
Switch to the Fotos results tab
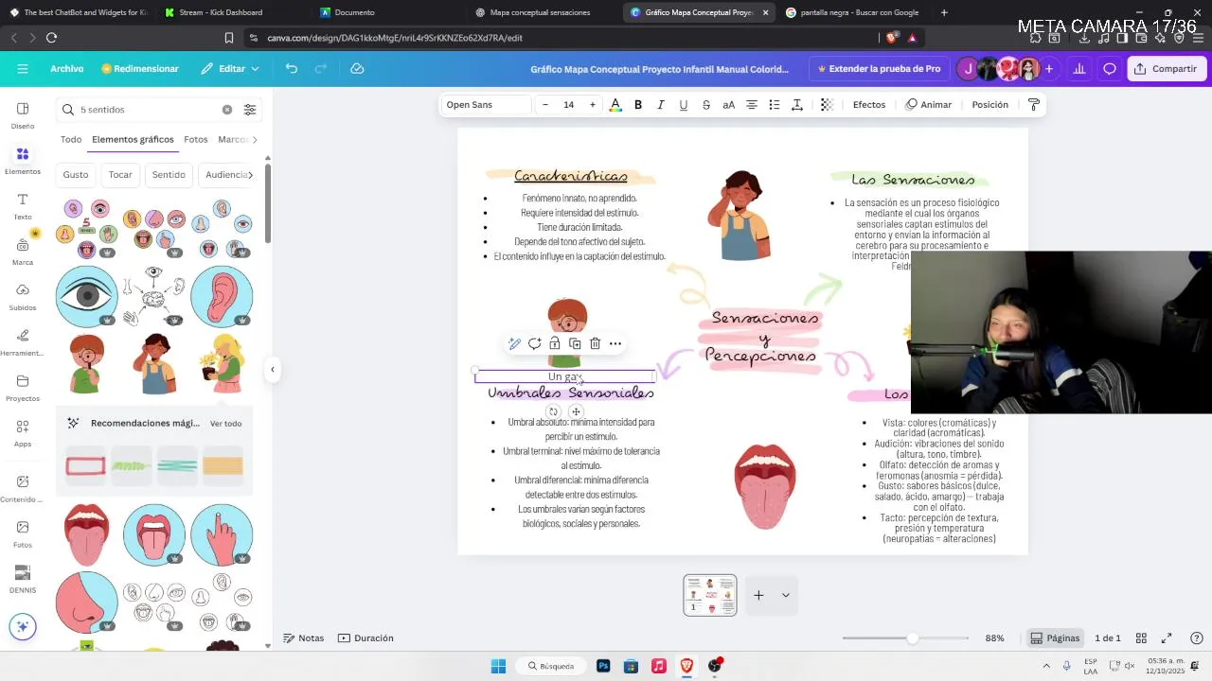(196, 139)
